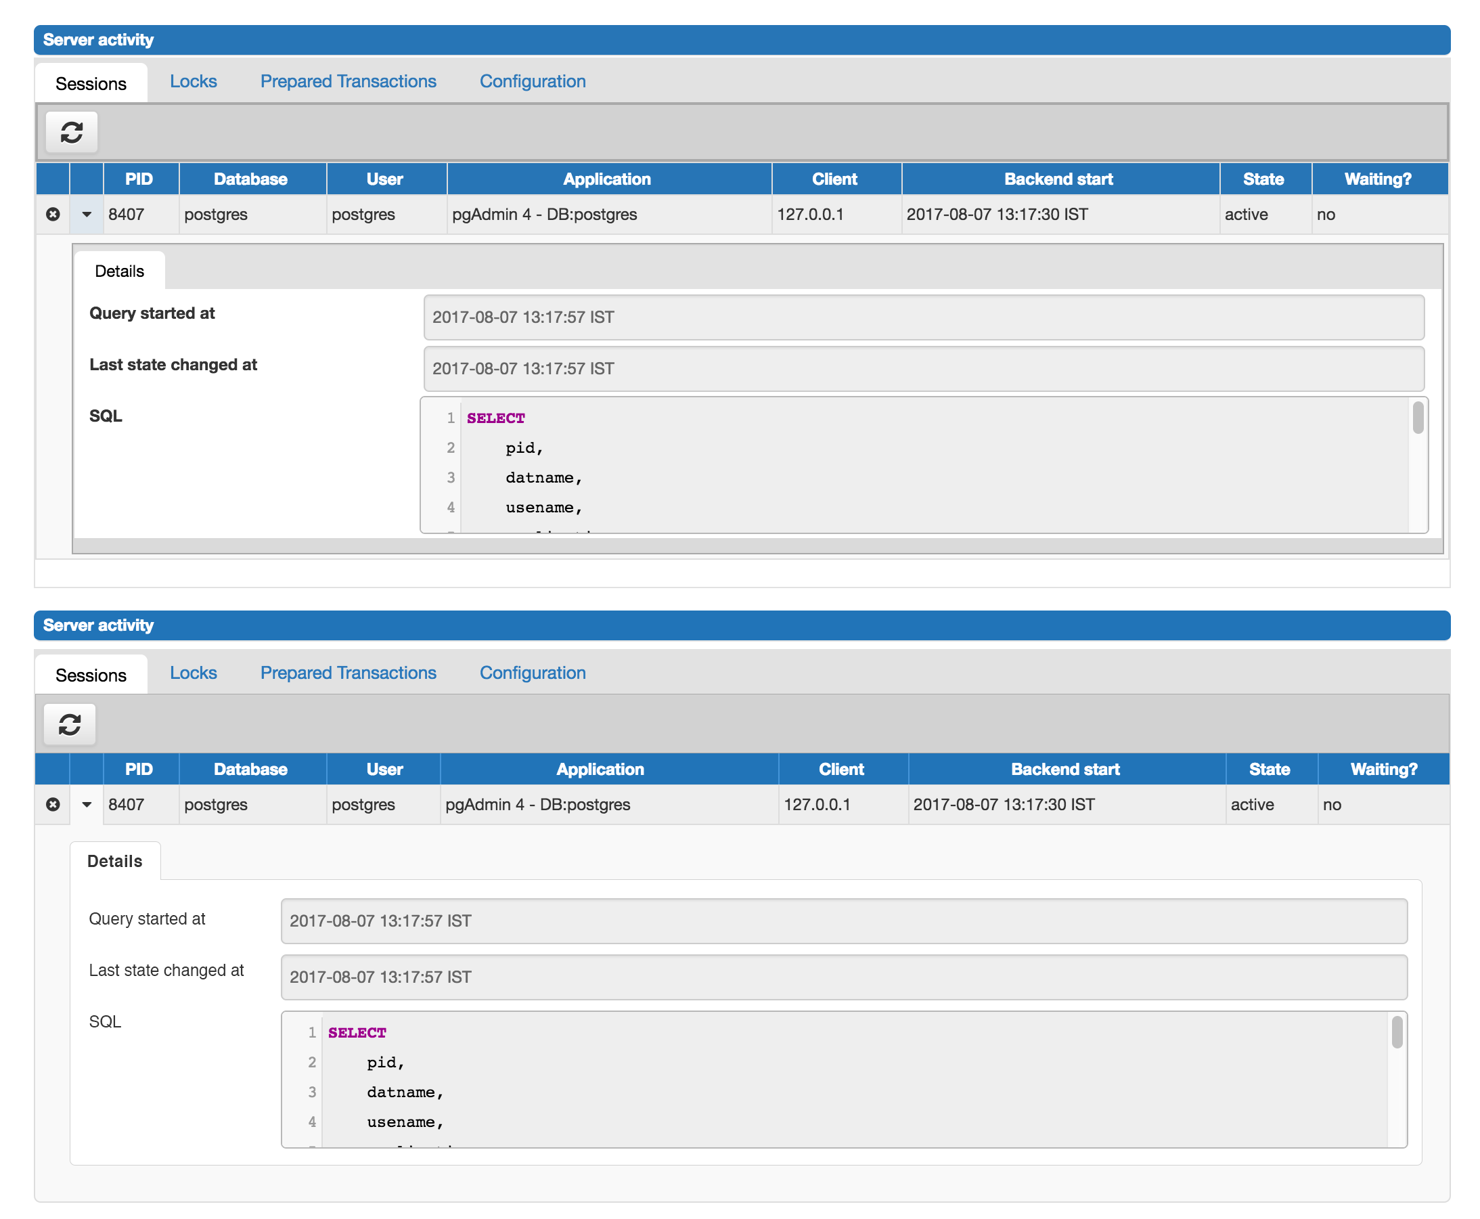Viewport: 1480px width, 1219px height.
Task: Switch to Locks tab in bottom panel
Action: (x=193, y=673)
